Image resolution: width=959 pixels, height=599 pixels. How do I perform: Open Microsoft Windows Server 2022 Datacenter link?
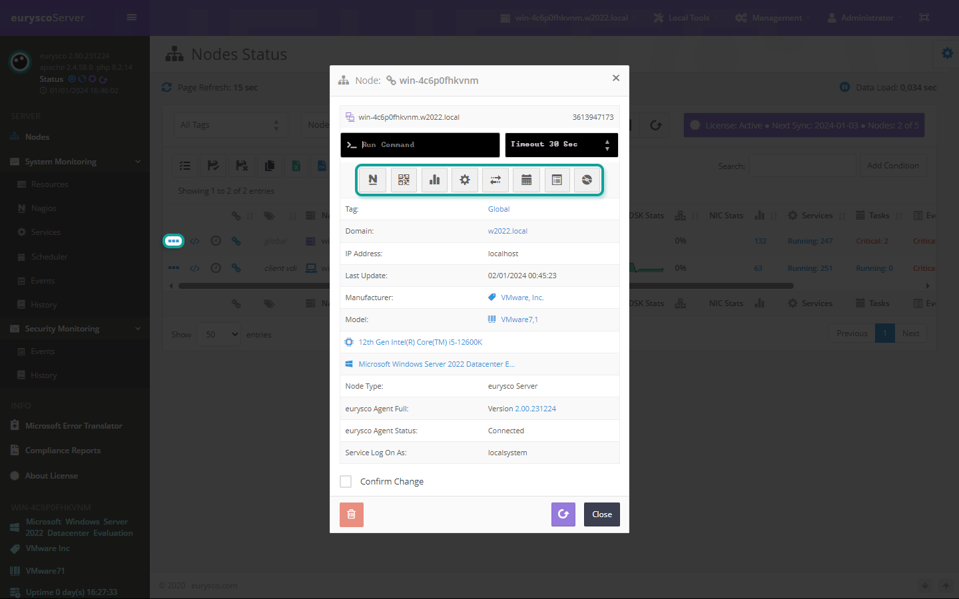pyautogui.click(x=436, y=364)
